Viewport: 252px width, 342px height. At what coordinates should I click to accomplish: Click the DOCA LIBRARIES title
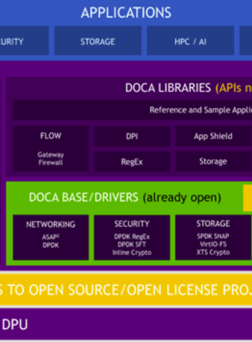click(x=168, y=88)
